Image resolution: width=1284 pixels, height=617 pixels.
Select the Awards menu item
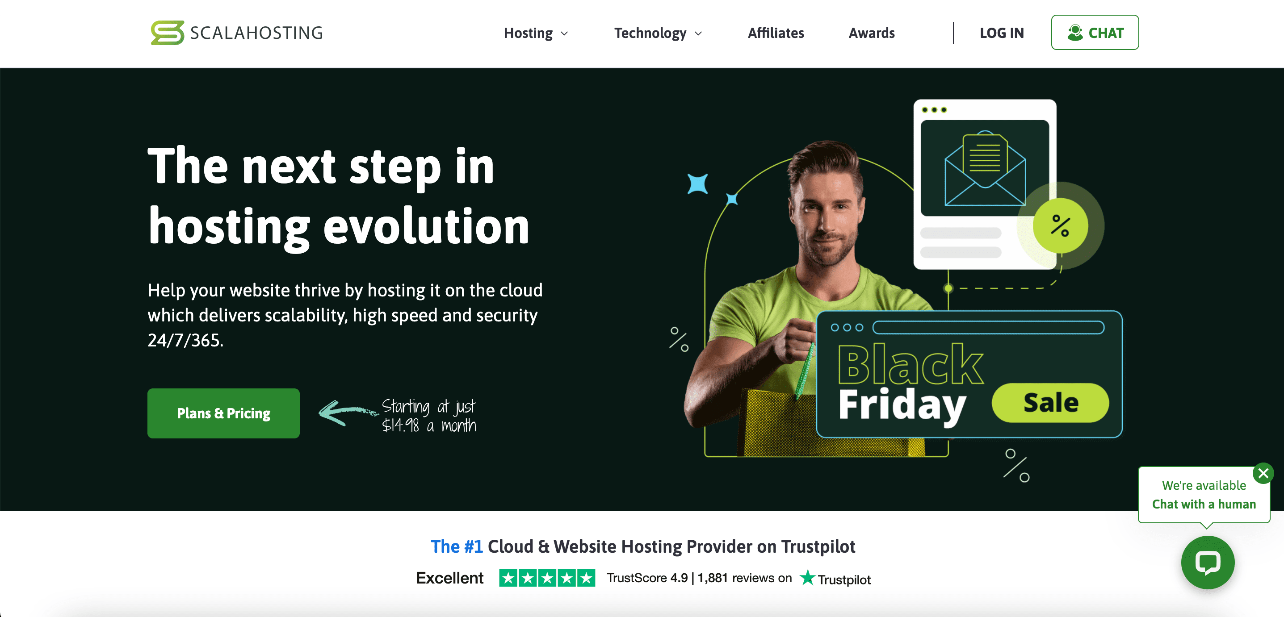click(871, 33)
